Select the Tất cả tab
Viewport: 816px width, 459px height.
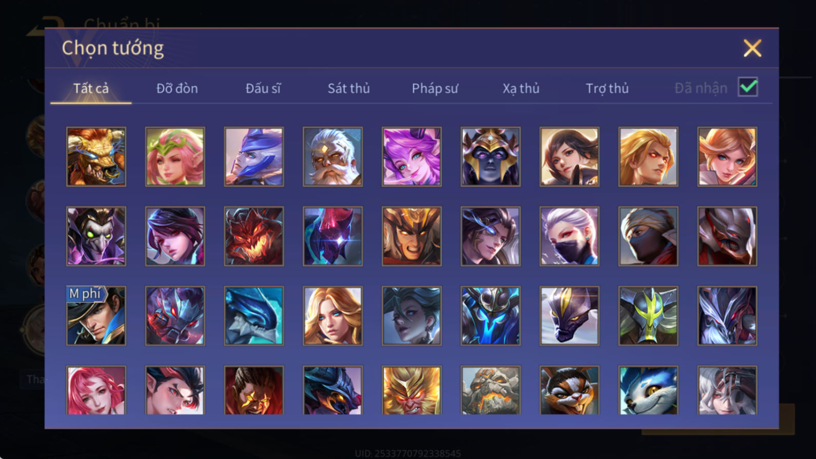click(x=91, y=88)
